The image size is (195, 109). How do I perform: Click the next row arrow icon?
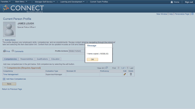coord(128,68)
